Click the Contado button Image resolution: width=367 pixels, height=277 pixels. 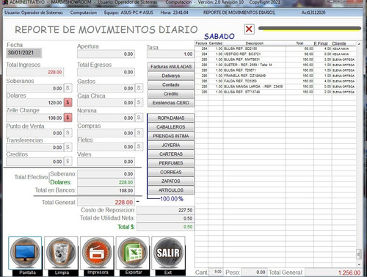point(171,84)
